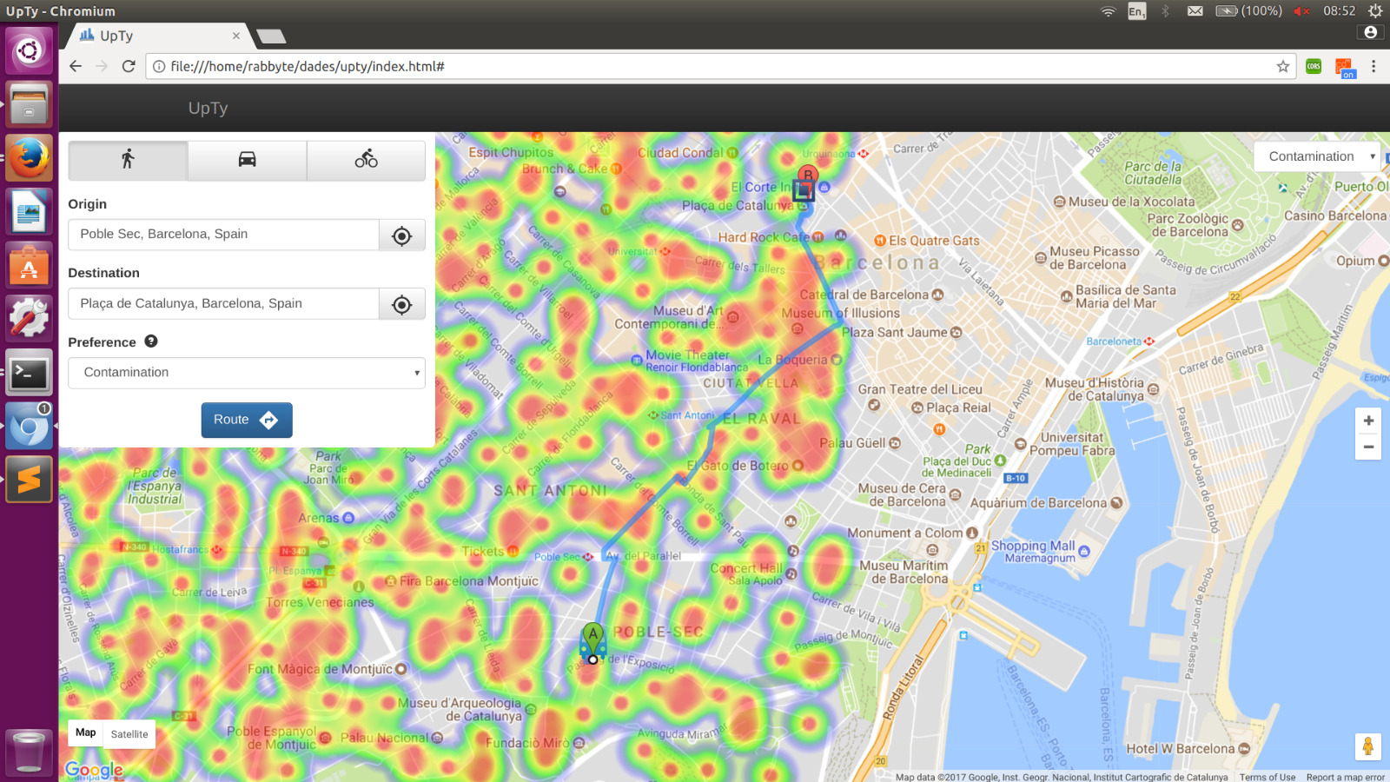Screen dimensions: 1390x782
Task: Click the Google logo on the map
Action: [94, 770]
